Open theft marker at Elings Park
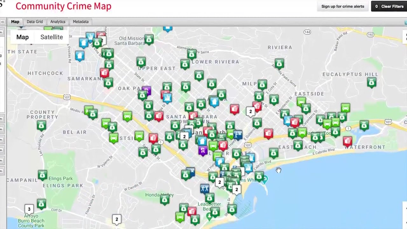The height and width of the screenshot is (229, 407). [42, 175]
